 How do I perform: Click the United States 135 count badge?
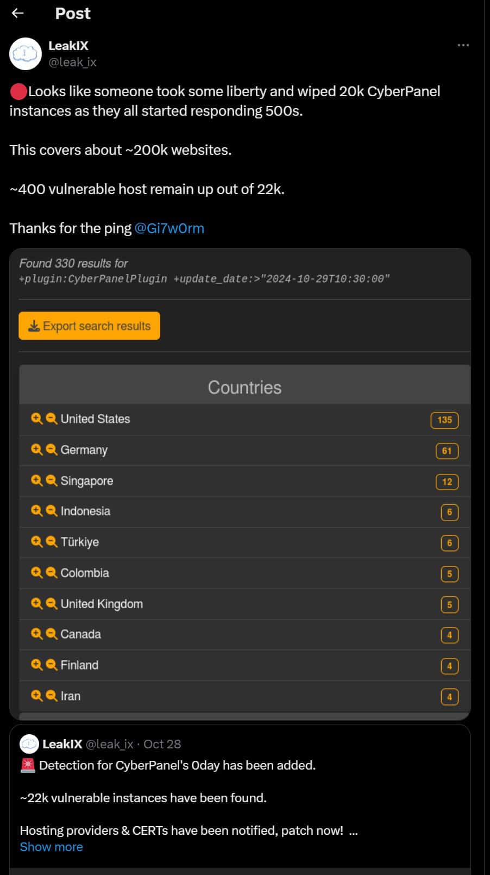click(x=444, y=420)
